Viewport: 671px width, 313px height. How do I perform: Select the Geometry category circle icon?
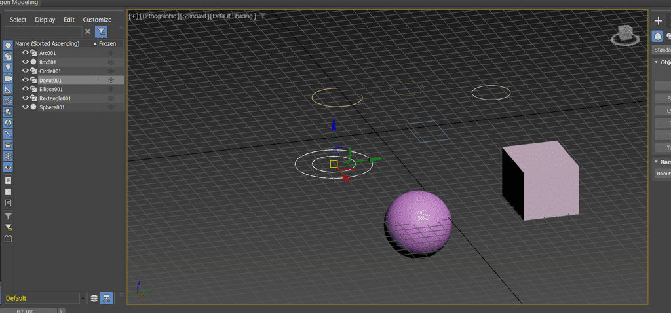click(x=658, y=37)
